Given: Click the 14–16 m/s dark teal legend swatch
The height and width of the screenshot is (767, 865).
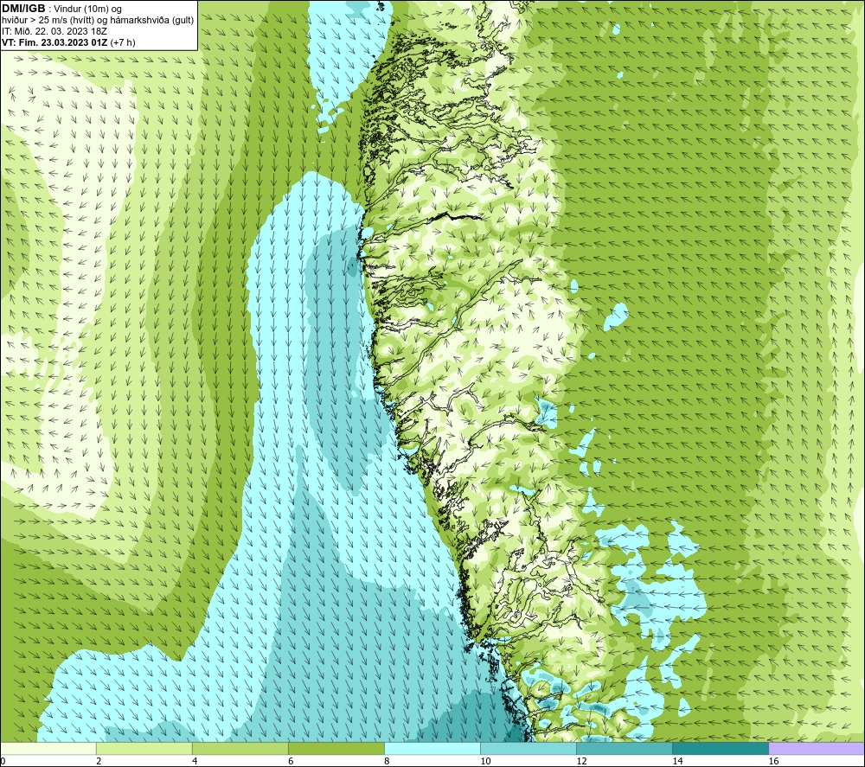Looking at the screenshot, I should (x=720, y=749).
